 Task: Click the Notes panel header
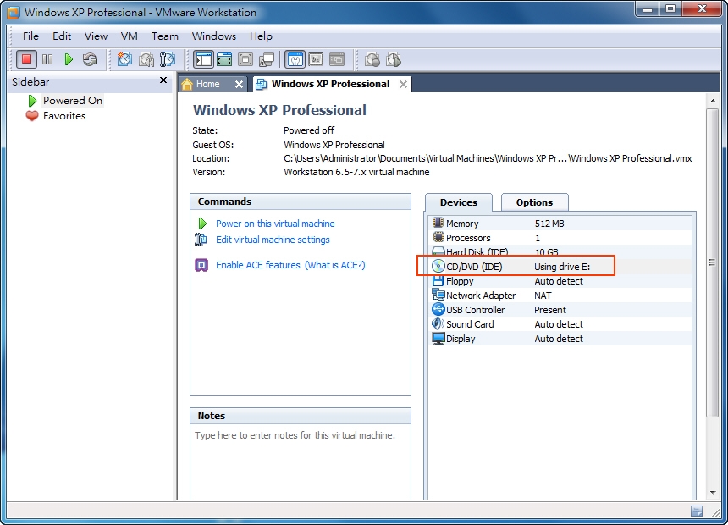(x=301, y=416)
